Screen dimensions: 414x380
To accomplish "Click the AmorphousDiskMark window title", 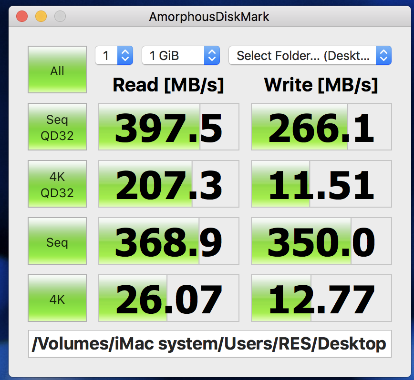I will (x=209, y=17).
